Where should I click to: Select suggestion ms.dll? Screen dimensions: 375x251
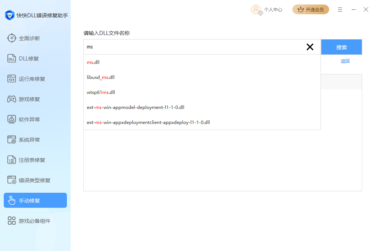(202, 62)
